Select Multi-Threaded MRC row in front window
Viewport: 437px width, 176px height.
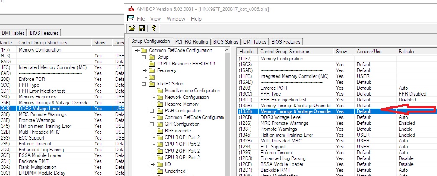point(337,140)
